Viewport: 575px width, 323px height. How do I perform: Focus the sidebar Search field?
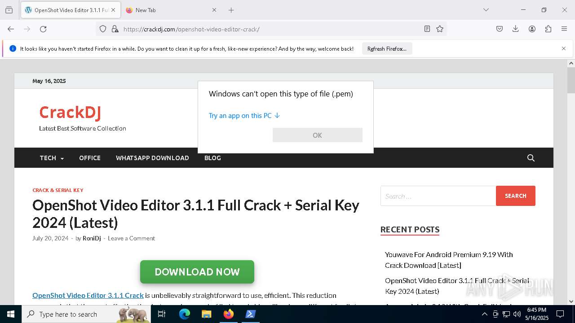pyautogui.click(x=438, y=196)
